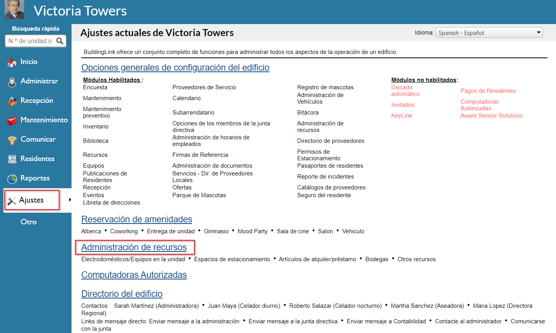Click the Reportes pie chart icon
556x333 pixels.
tap(12, 179)
